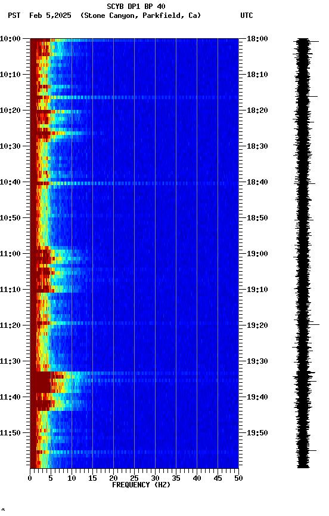Viewport: 329px width, 516px height.
Task: Click the '5' frequency axis tick label
Action: tap(51, 478)
